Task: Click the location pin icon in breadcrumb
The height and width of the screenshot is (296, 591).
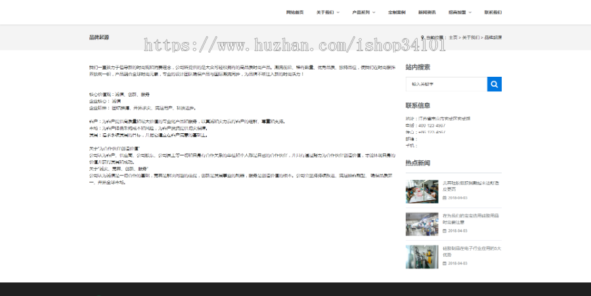Action: (422, 37)
